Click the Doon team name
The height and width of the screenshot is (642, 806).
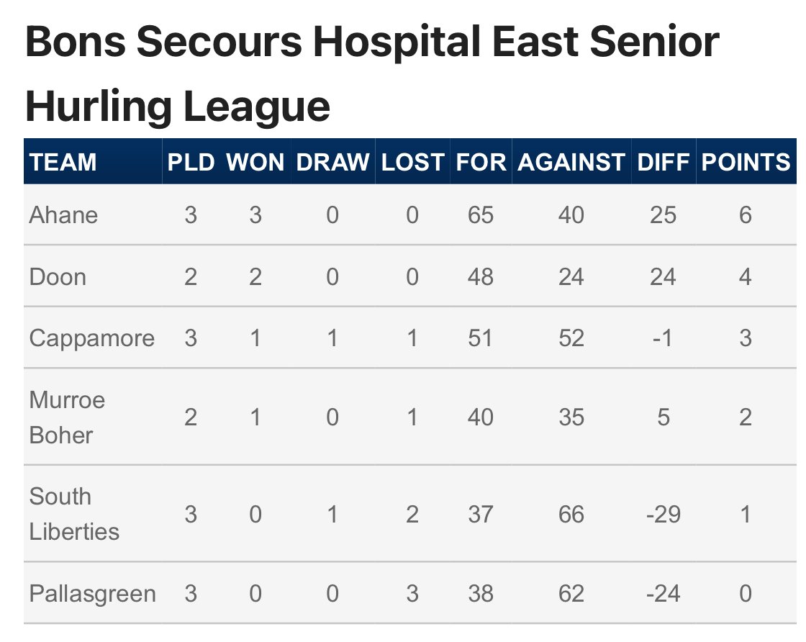tap(58, 277)
